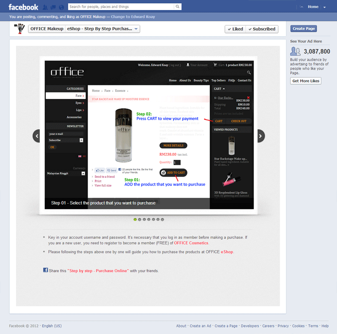
Task: Click the OFFICE Makeup page thumbnail
Action: [19, 29]
